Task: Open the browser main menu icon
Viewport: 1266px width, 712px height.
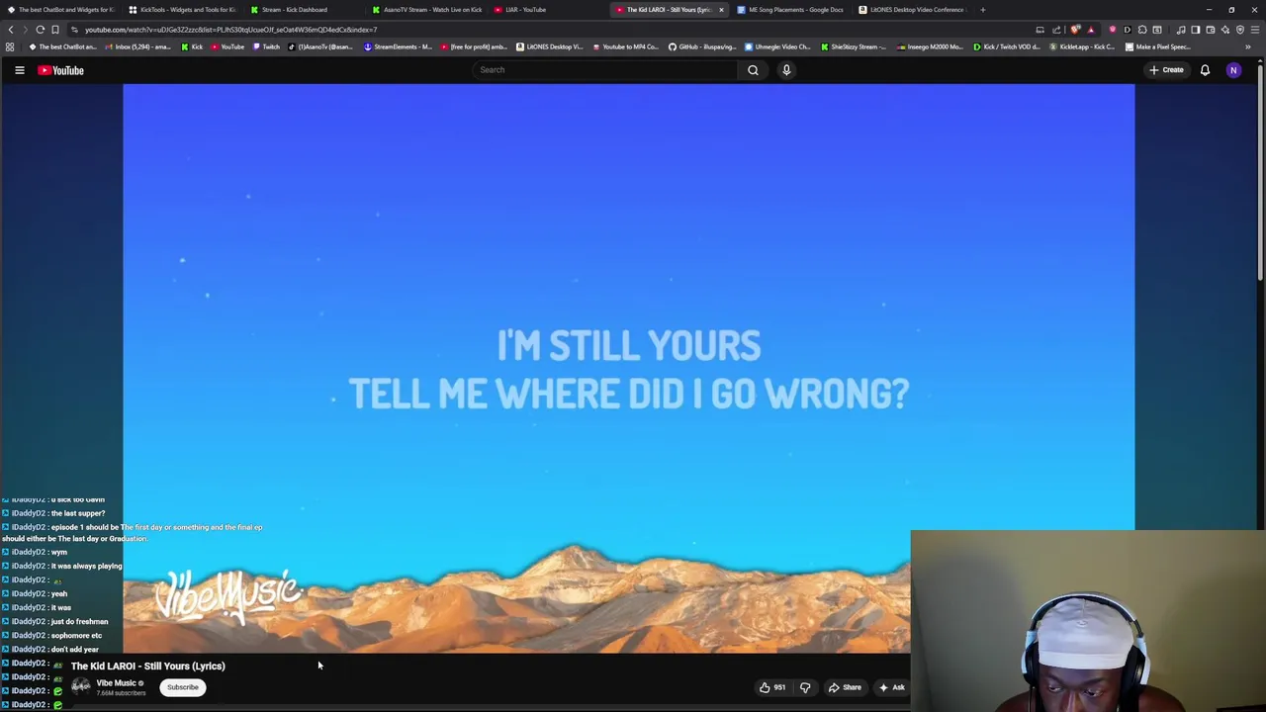Action: (x=1255, y=30)
